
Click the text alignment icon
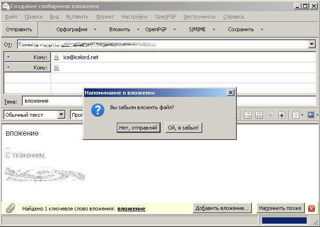pos(295,115)
